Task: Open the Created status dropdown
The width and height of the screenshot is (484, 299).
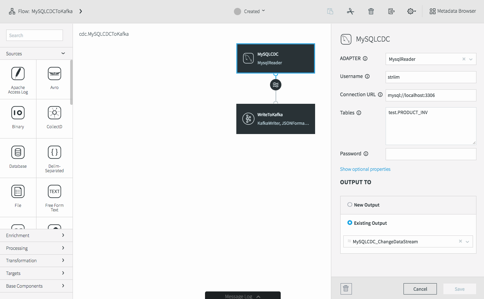Action: coord(250,11)
